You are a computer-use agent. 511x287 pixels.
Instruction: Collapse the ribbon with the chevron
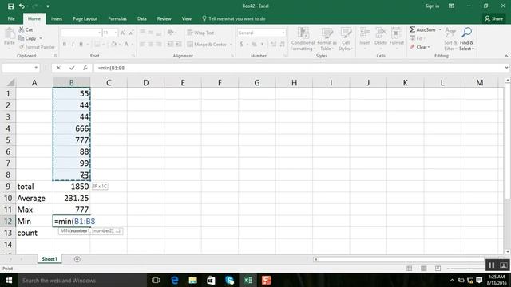point(506,56)
